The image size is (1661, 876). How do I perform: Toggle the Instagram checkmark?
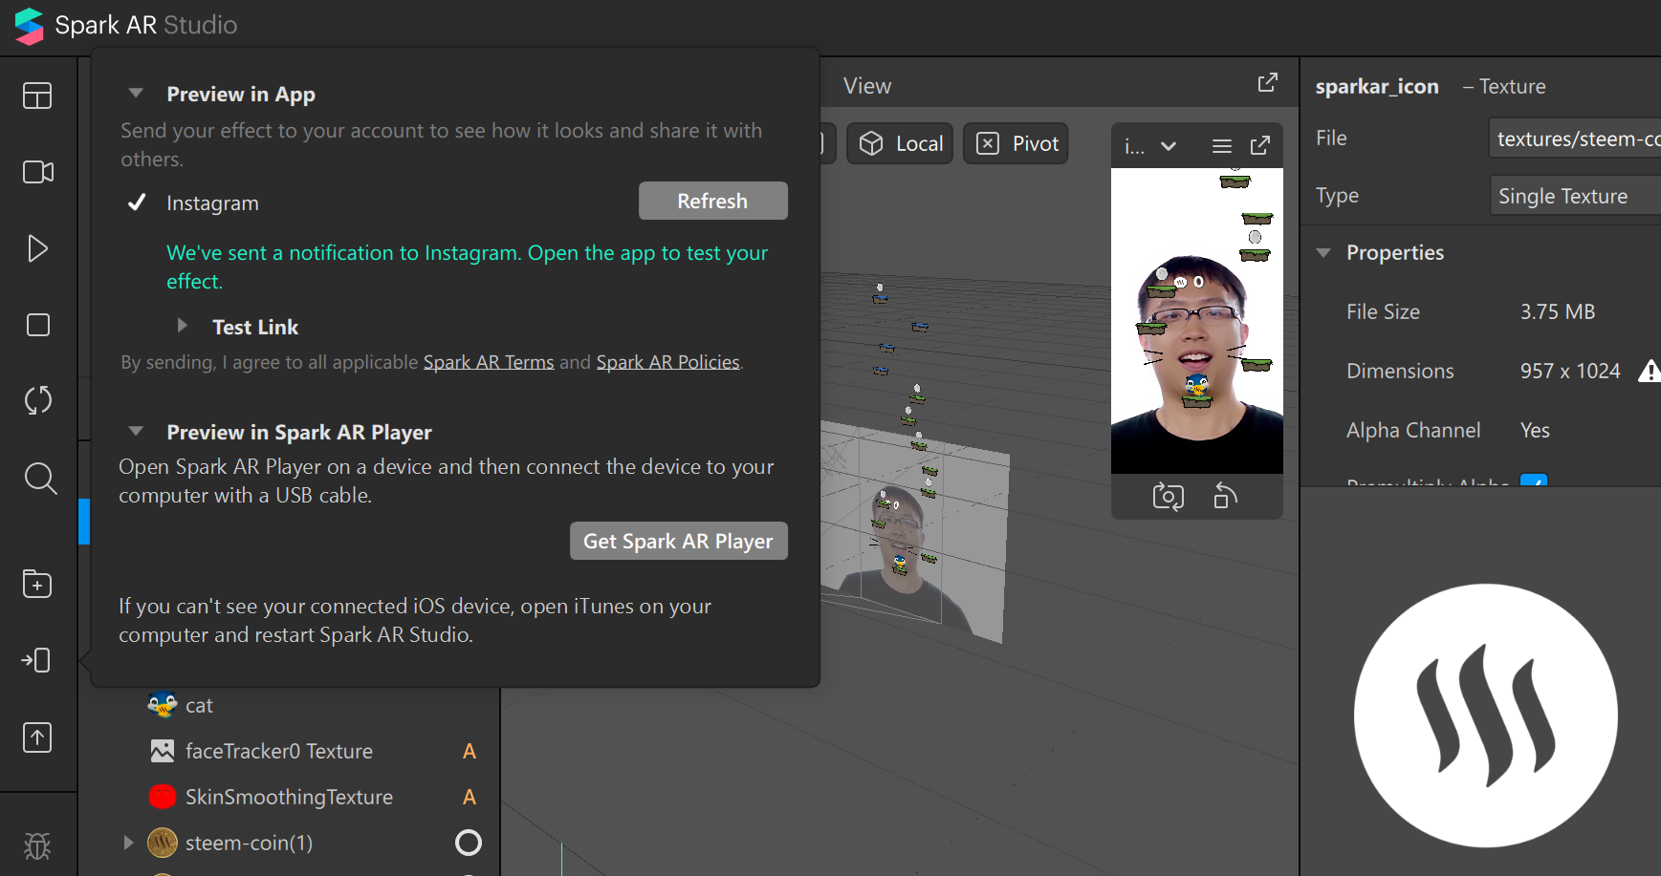click(137, 203)
